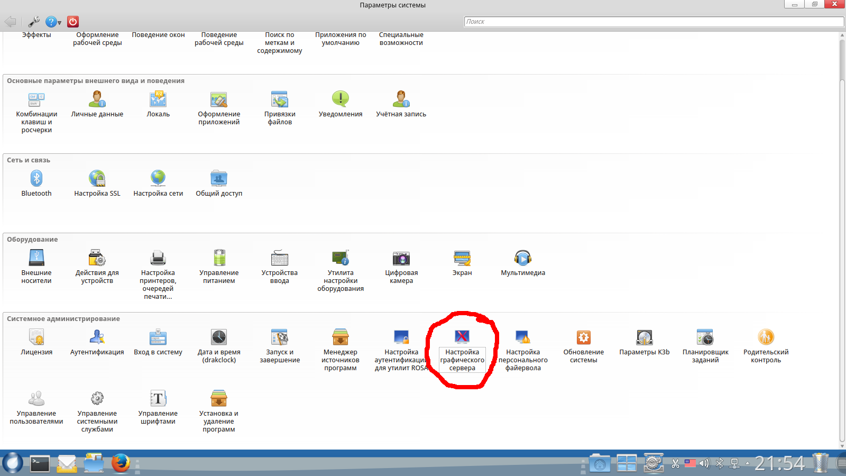Open Управление питанием settings

(219, 267)
